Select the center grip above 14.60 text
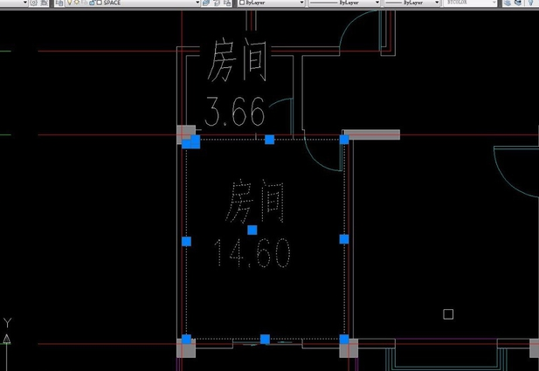The image size is (539, 371). [252, 230]
